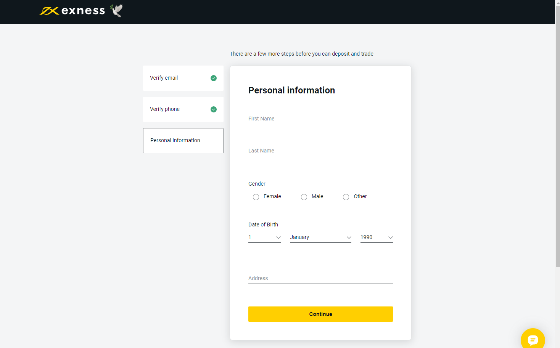Click the Verify email green checkmark
Viewport: 560px width, 348px height.
[214, 78]
